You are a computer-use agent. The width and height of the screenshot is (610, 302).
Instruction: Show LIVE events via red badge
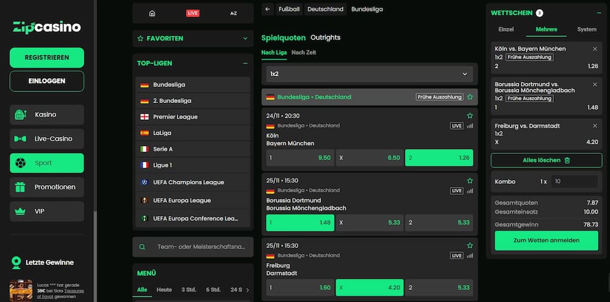pyautogui.click(x=193, y=13)
